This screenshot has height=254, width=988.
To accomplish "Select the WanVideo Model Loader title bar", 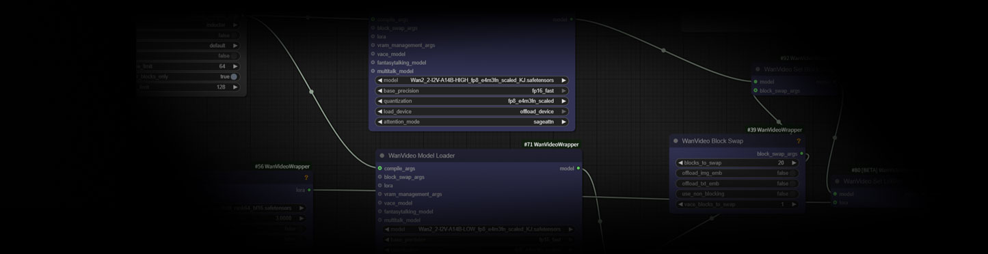I will coord(479,156).
